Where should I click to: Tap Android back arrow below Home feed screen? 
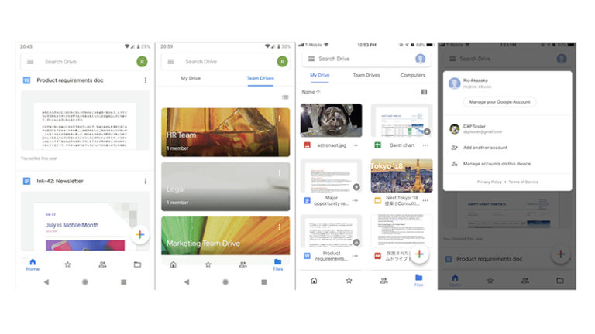tap(46, 281)
